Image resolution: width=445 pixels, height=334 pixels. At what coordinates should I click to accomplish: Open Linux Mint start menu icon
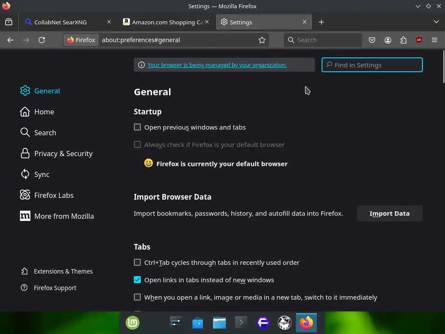(133, 323)
